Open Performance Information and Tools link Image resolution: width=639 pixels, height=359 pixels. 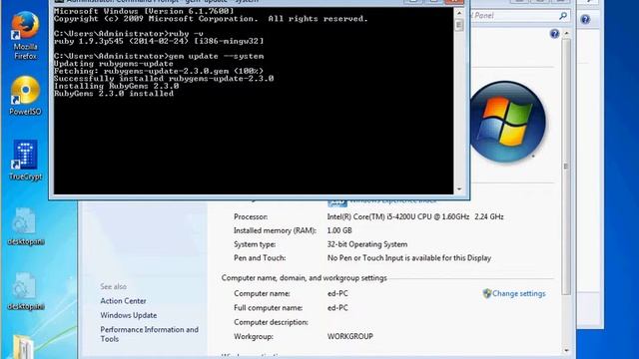tap(149, 334)
